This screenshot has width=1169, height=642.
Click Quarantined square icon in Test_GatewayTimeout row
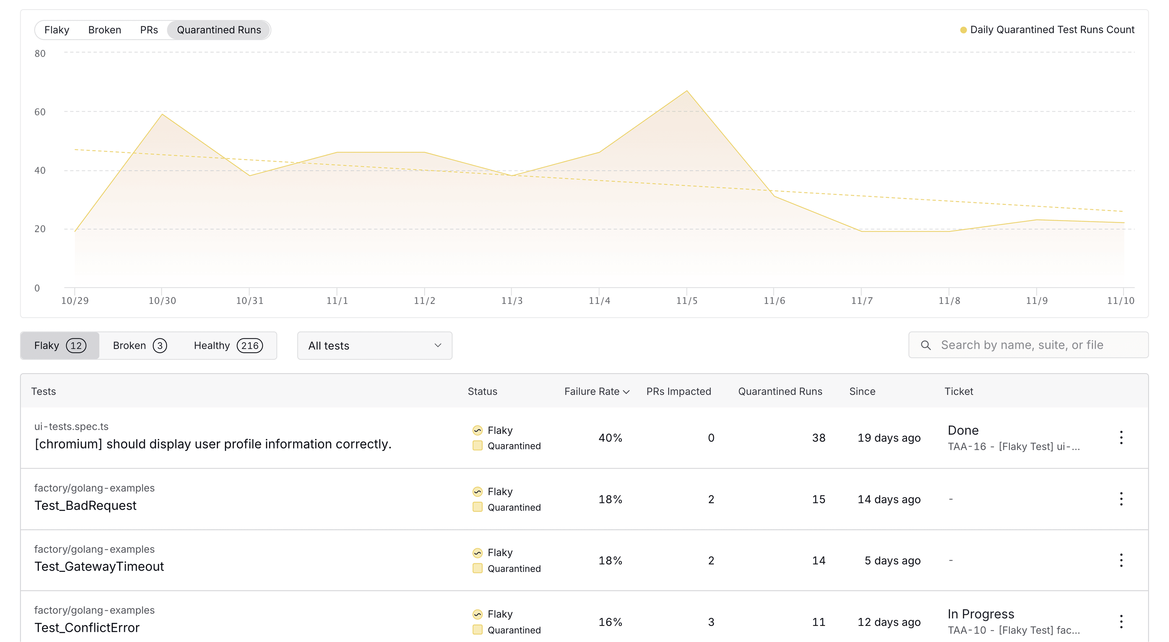477,568
